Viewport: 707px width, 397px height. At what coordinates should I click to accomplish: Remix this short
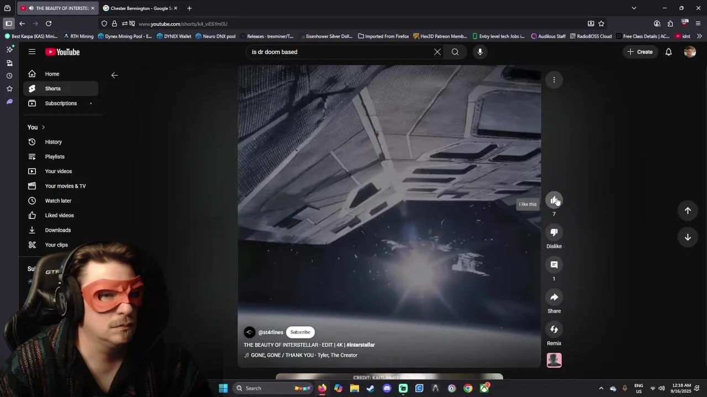click(x=554, y=329)
